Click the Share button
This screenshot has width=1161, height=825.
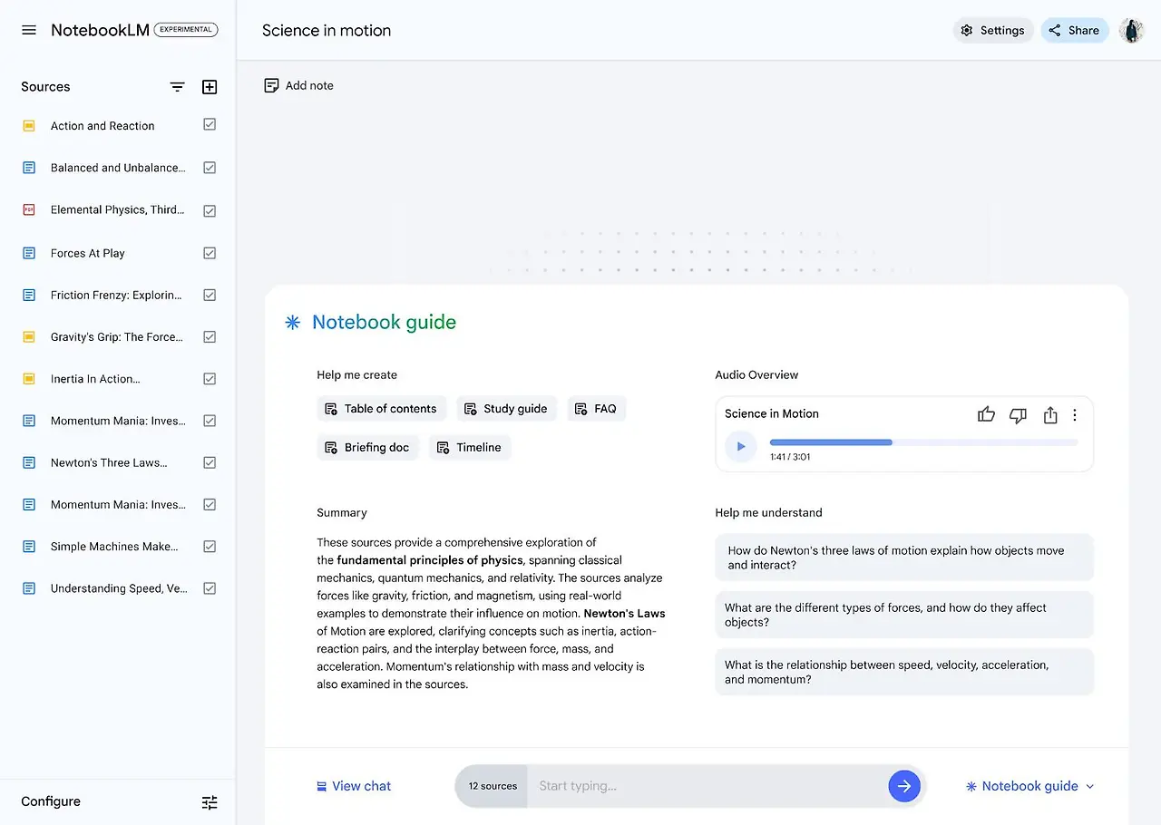(1074, 30)
